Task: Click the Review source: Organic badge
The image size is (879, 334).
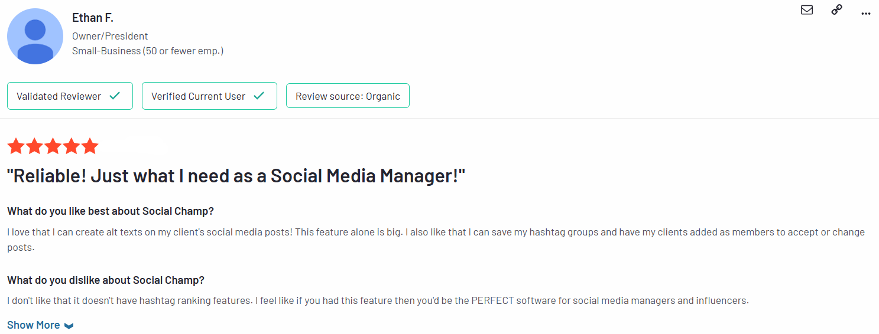Action: click(348, 96)
